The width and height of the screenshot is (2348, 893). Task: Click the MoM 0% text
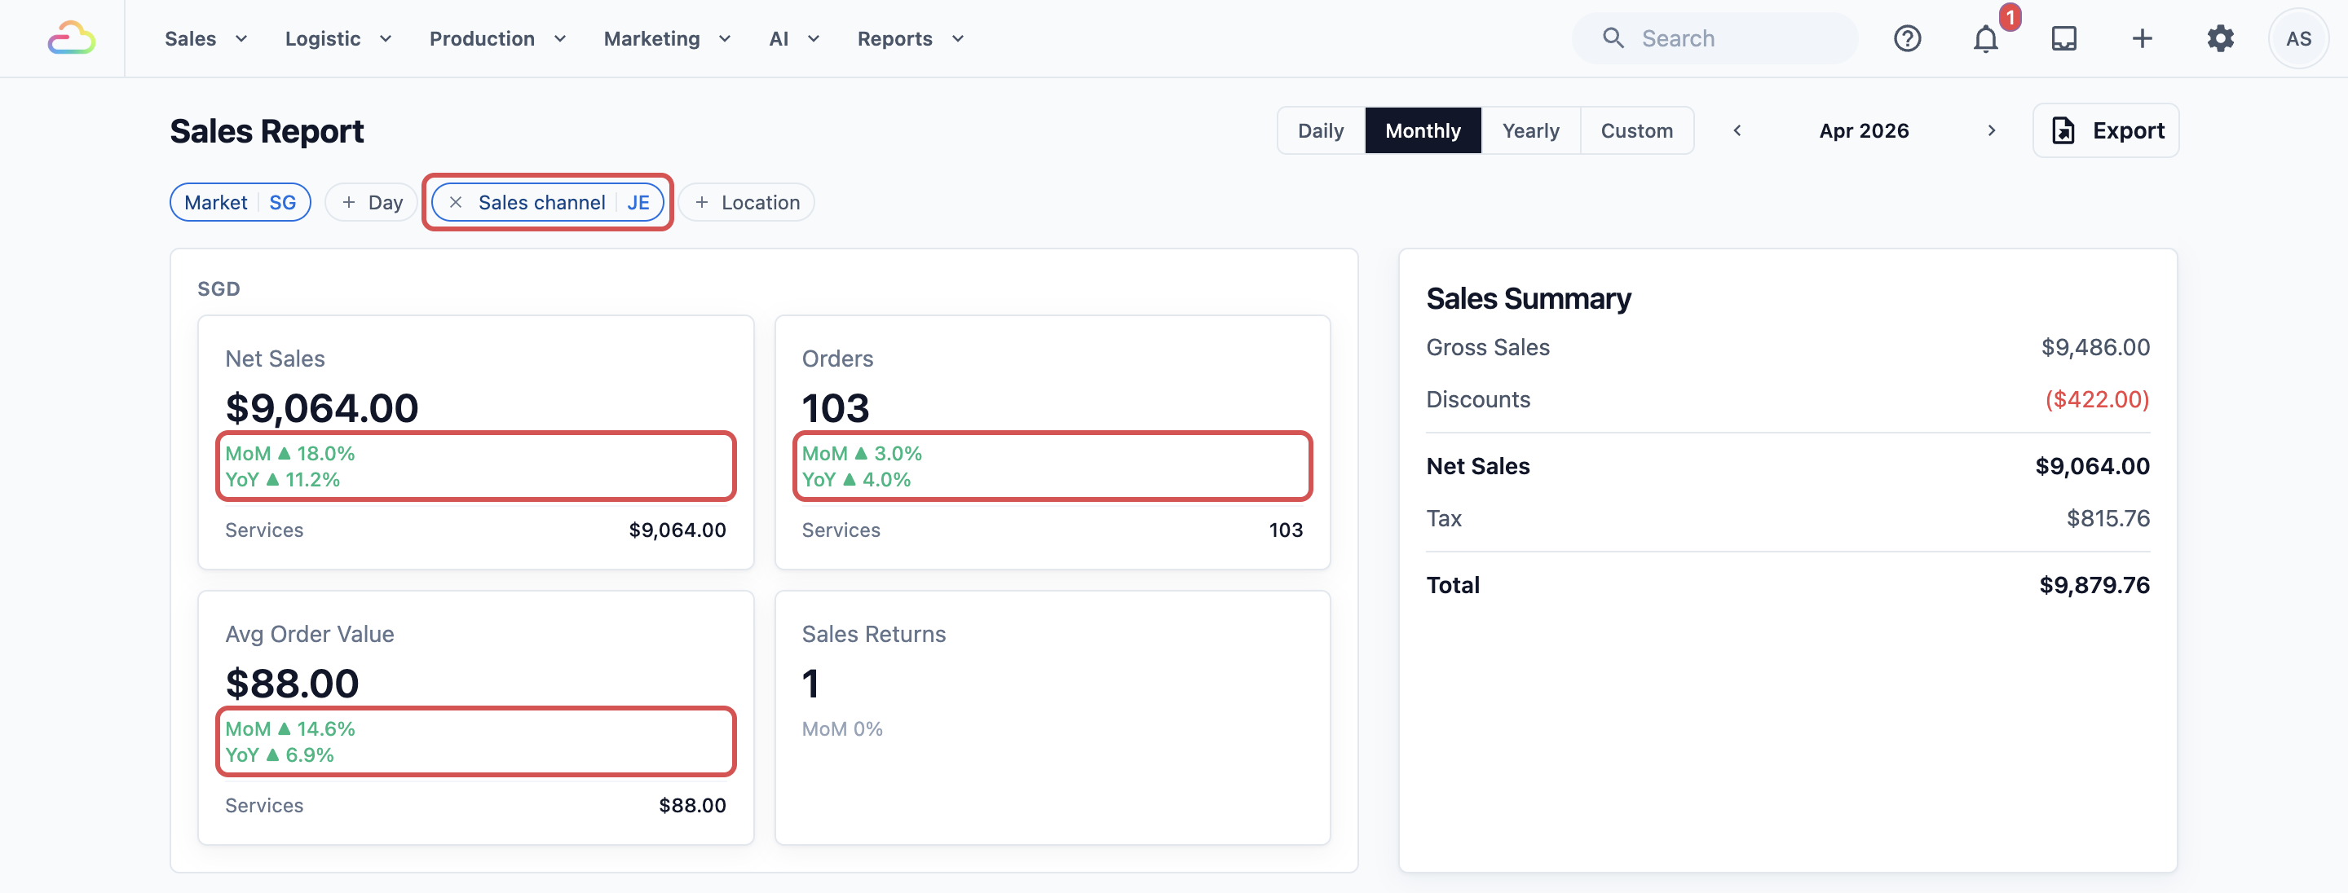pos(841,728)
